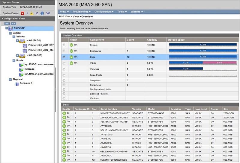Collapse the Hosts tree node
240x163 pixels.
coord(13,60)
